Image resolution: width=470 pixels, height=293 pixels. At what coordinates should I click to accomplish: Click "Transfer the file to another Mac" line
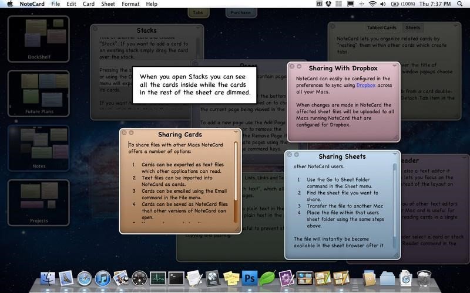click(x=345, y=206)
